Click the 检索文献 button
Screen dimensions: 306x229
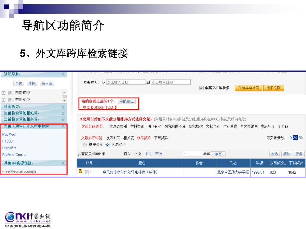click(x=273, y=88)
